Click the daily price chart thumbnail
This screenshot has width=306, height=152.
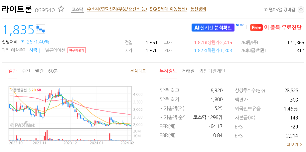point(70,108)
